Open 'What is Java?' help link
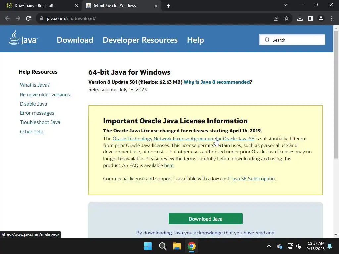Viewport: 339px width, 254px height. pyautogui.click(x=35, y=85)
